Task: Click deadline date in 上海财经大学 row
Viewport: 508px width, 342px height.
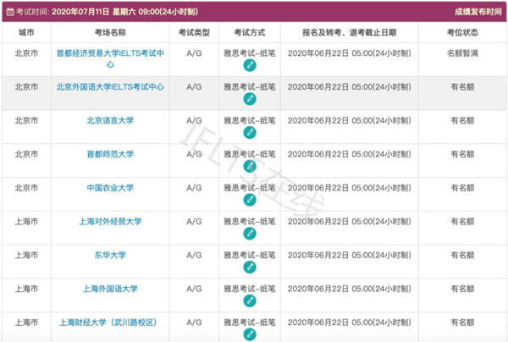Action: click(x=349, y=323)
